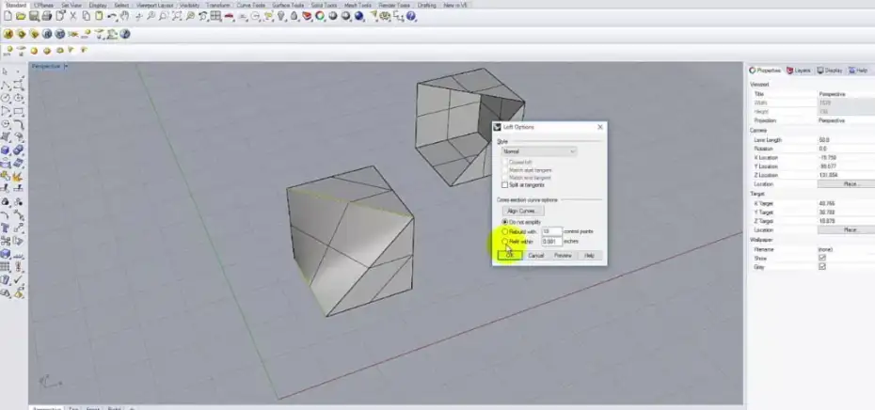
Task: Switch to the Solid Tools tab
Action: coord(325,5)
